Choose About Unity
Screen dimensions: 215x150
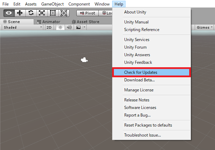(x=151, y=12)
